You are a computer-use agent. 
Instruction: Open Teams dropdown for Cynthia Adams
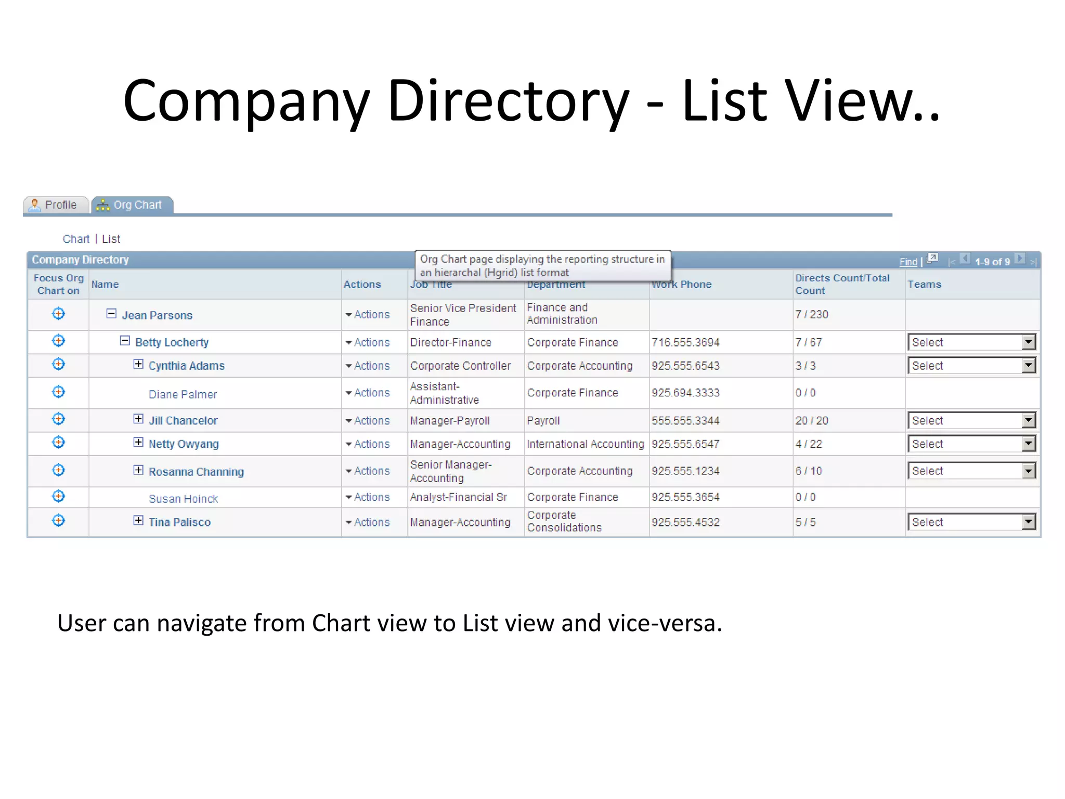pyautogui.click(x=972, y=366)
